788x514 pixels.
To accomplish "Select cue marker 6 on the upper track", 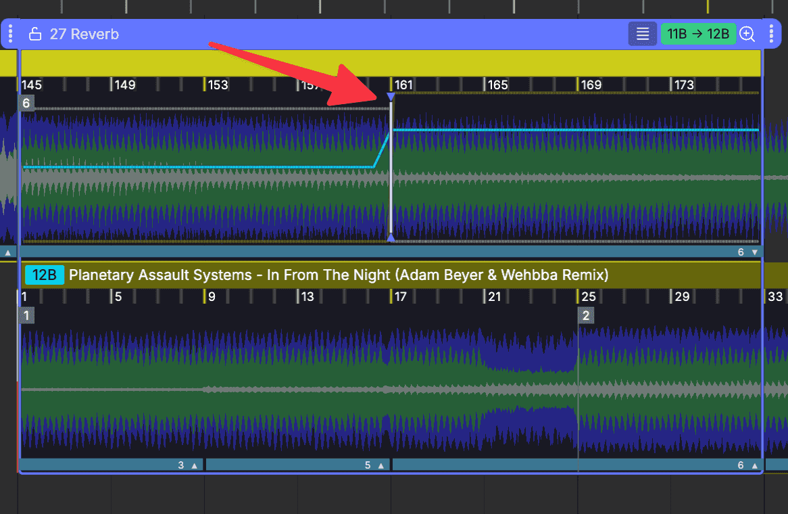I will click(x=26, y=103).
